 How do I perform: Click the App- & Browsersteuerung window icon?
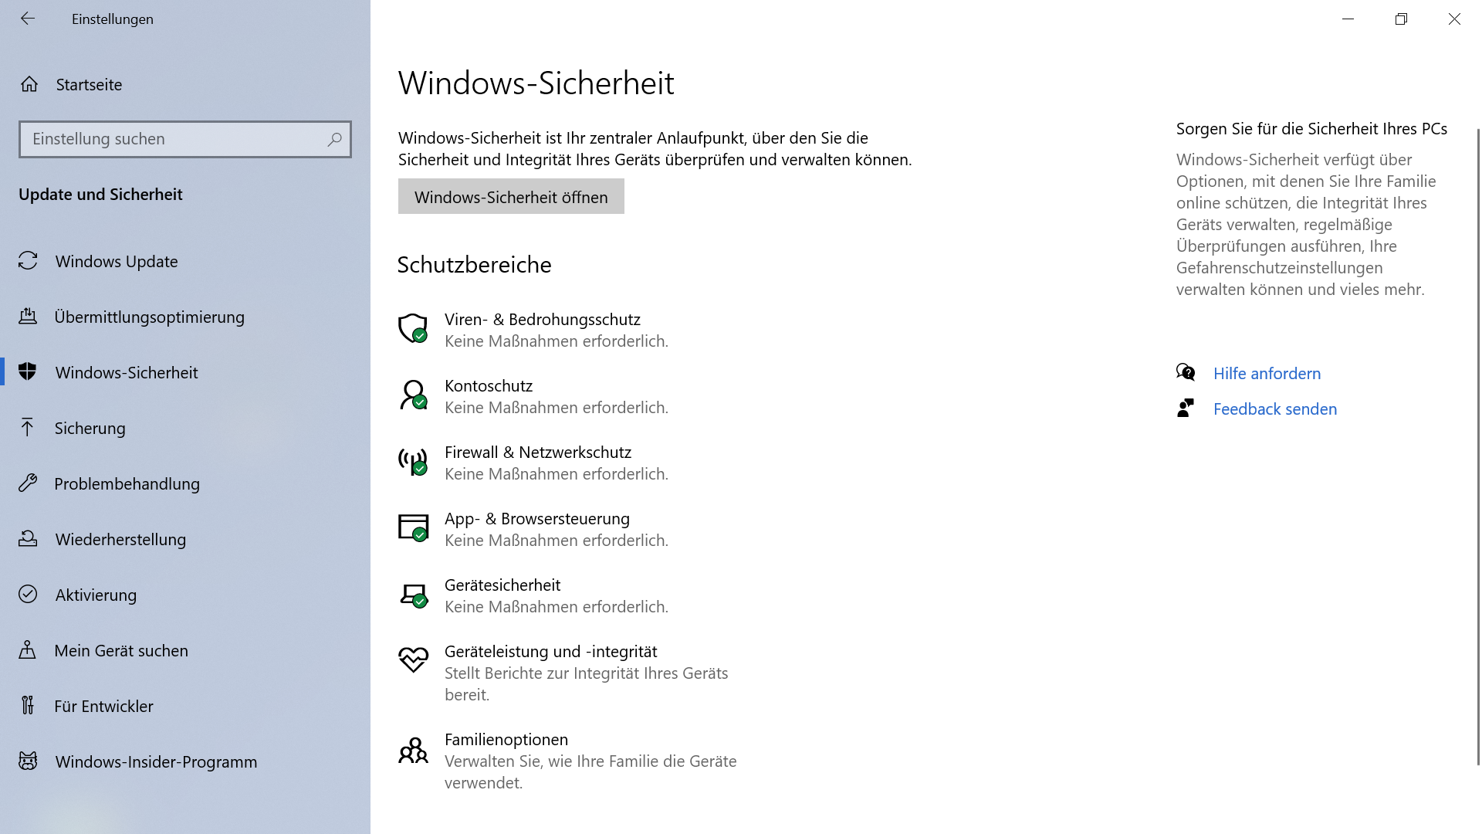click(413, 527)
